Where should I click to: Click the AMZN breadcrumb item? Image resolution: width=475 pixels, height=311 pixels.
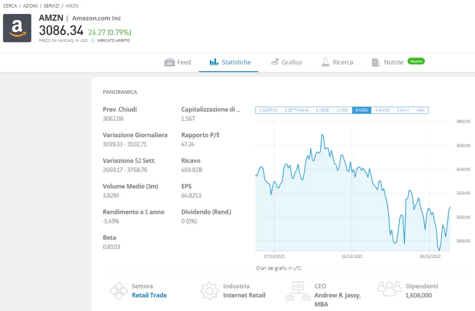tap(72, 6)
